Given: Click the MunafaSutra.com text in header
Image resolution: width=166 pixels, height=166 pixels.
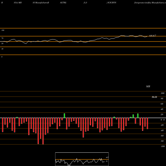Looking at the screenshot, I should click(x=159, y=3).
